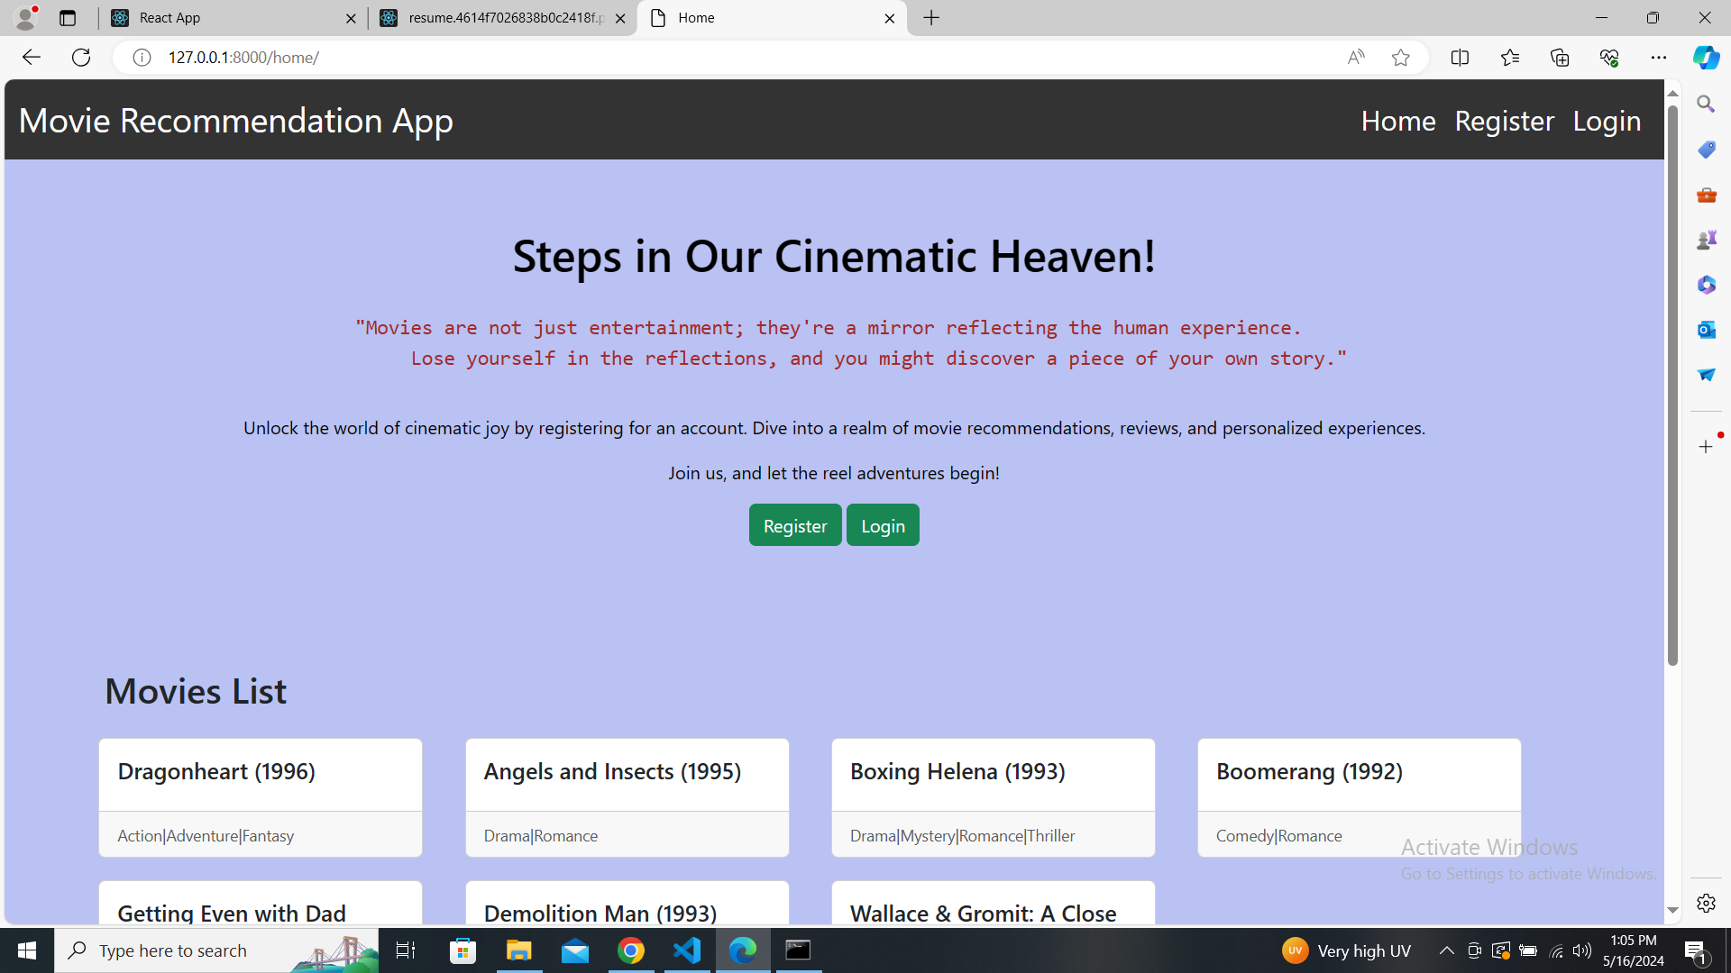Add new sidebar customization with plus button

pos(1706,446)
